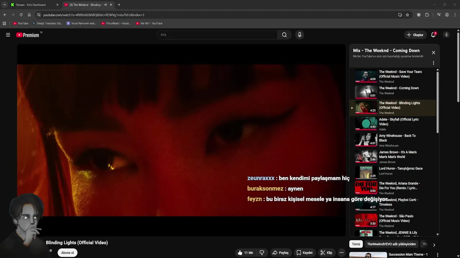Open media control icon in browser toolbar

point(439,15)
